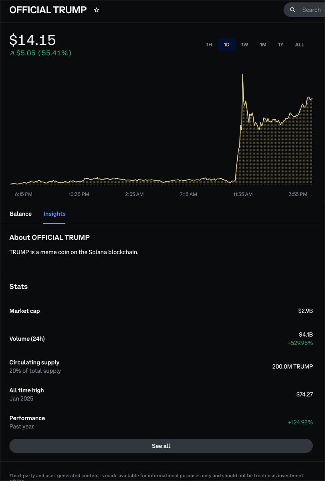
Task: Focus the Search input field
Action: pos(305,10)
